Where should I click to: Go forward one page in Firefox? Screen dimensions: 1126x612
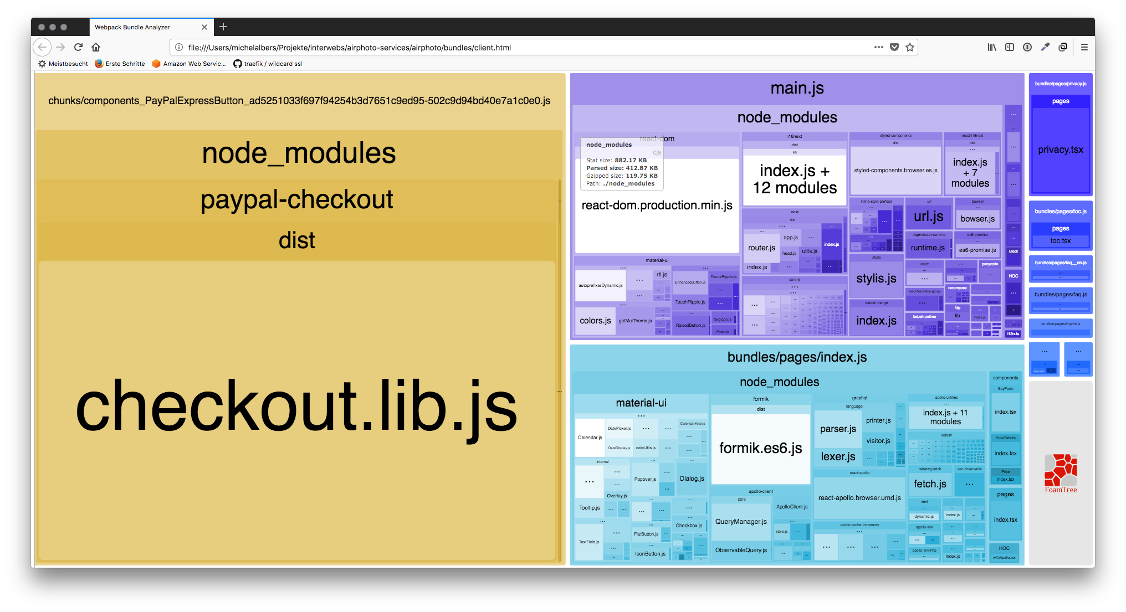pos(60,47)
